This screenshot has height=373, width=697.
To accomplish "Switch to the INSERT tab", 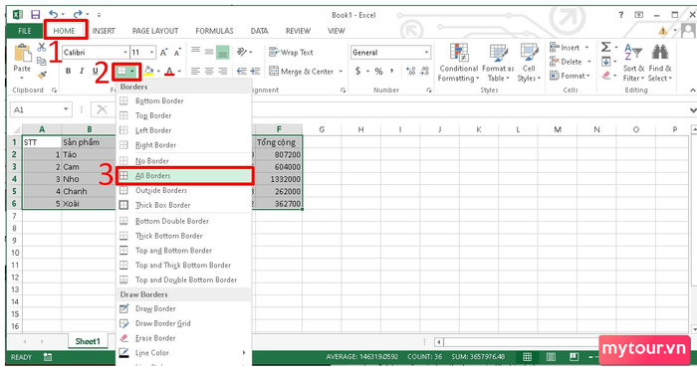I will point(104,31).
